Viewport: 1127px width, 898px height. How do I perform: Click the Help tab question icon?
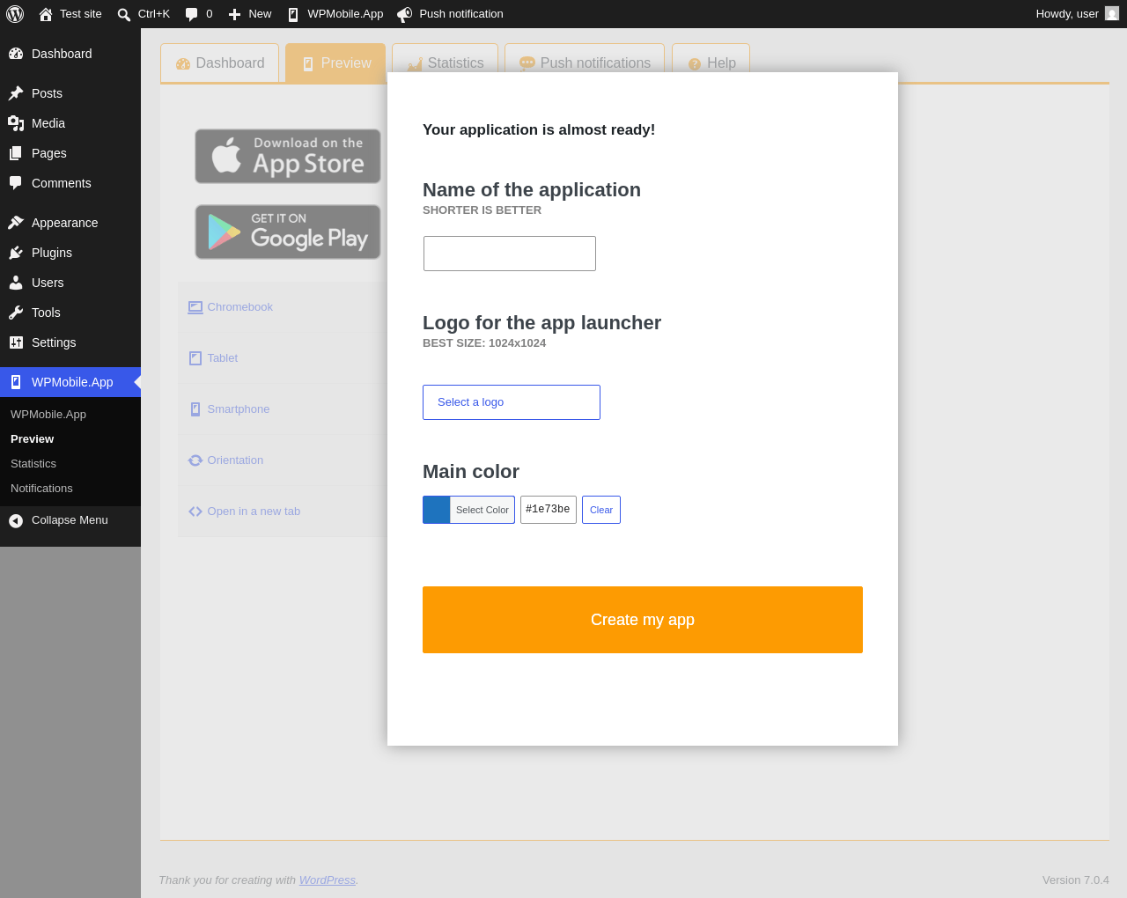(x=695, y=64)
